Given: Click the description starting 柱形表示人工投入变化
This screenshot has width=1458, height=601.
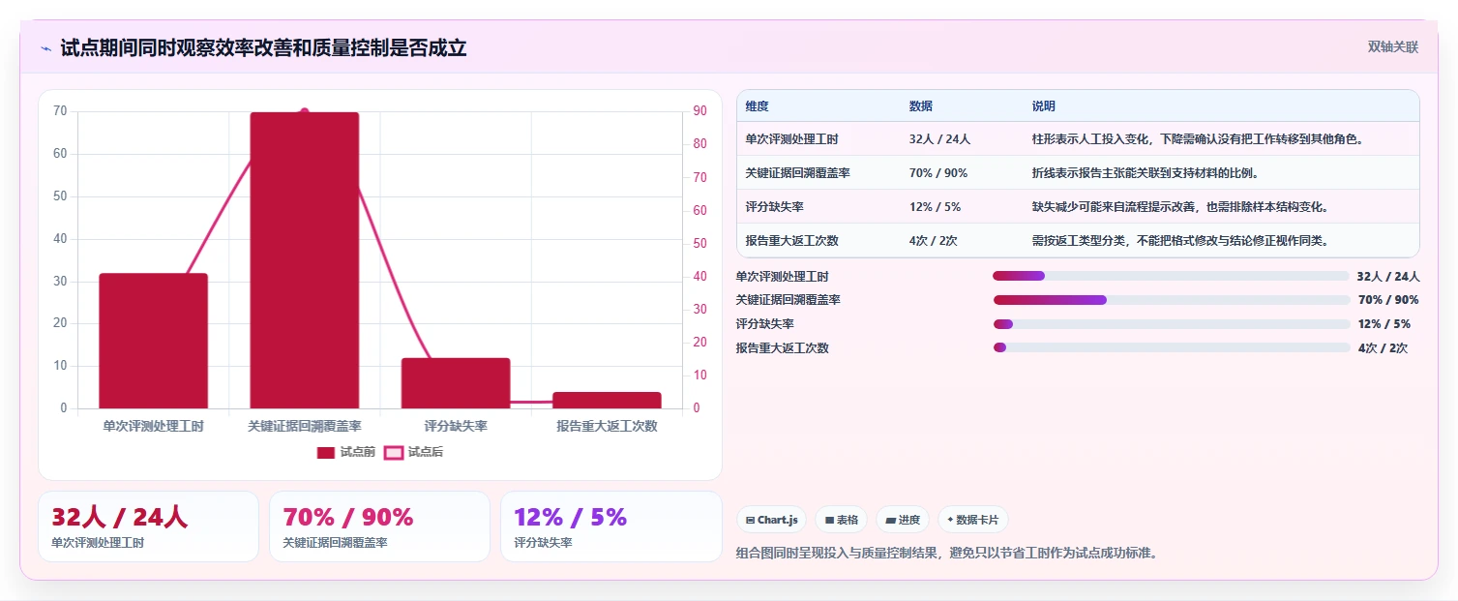Looking at the screenshot, I should (1198, 139).
